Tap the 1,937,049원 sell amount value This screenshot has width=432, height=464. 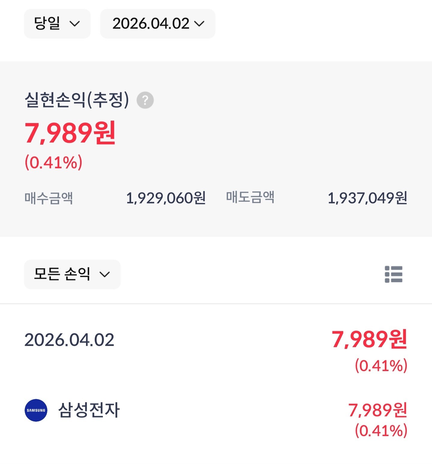[x=367, y=198]
